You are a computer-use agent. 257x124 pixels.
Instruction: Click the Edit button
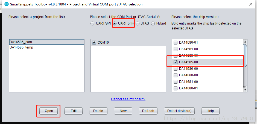74,111
